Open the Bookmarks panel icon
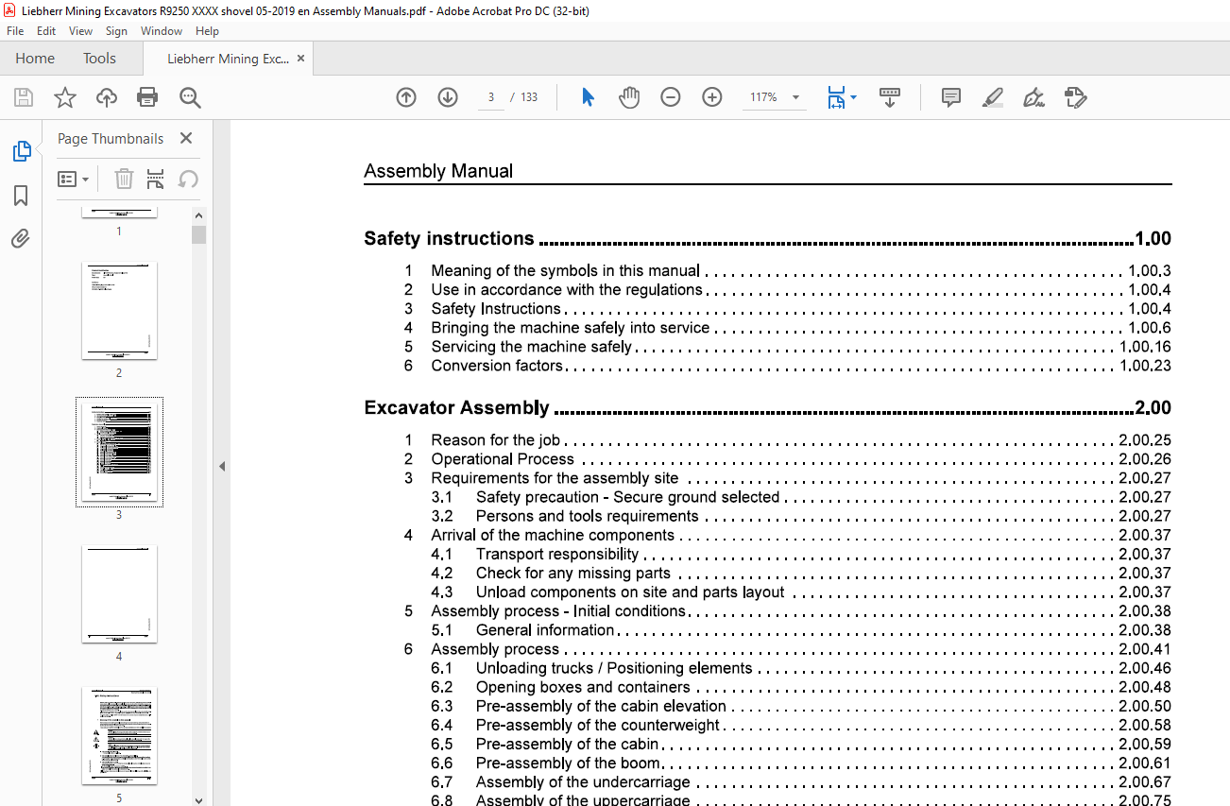1230x806 pixels. (21, 196)
